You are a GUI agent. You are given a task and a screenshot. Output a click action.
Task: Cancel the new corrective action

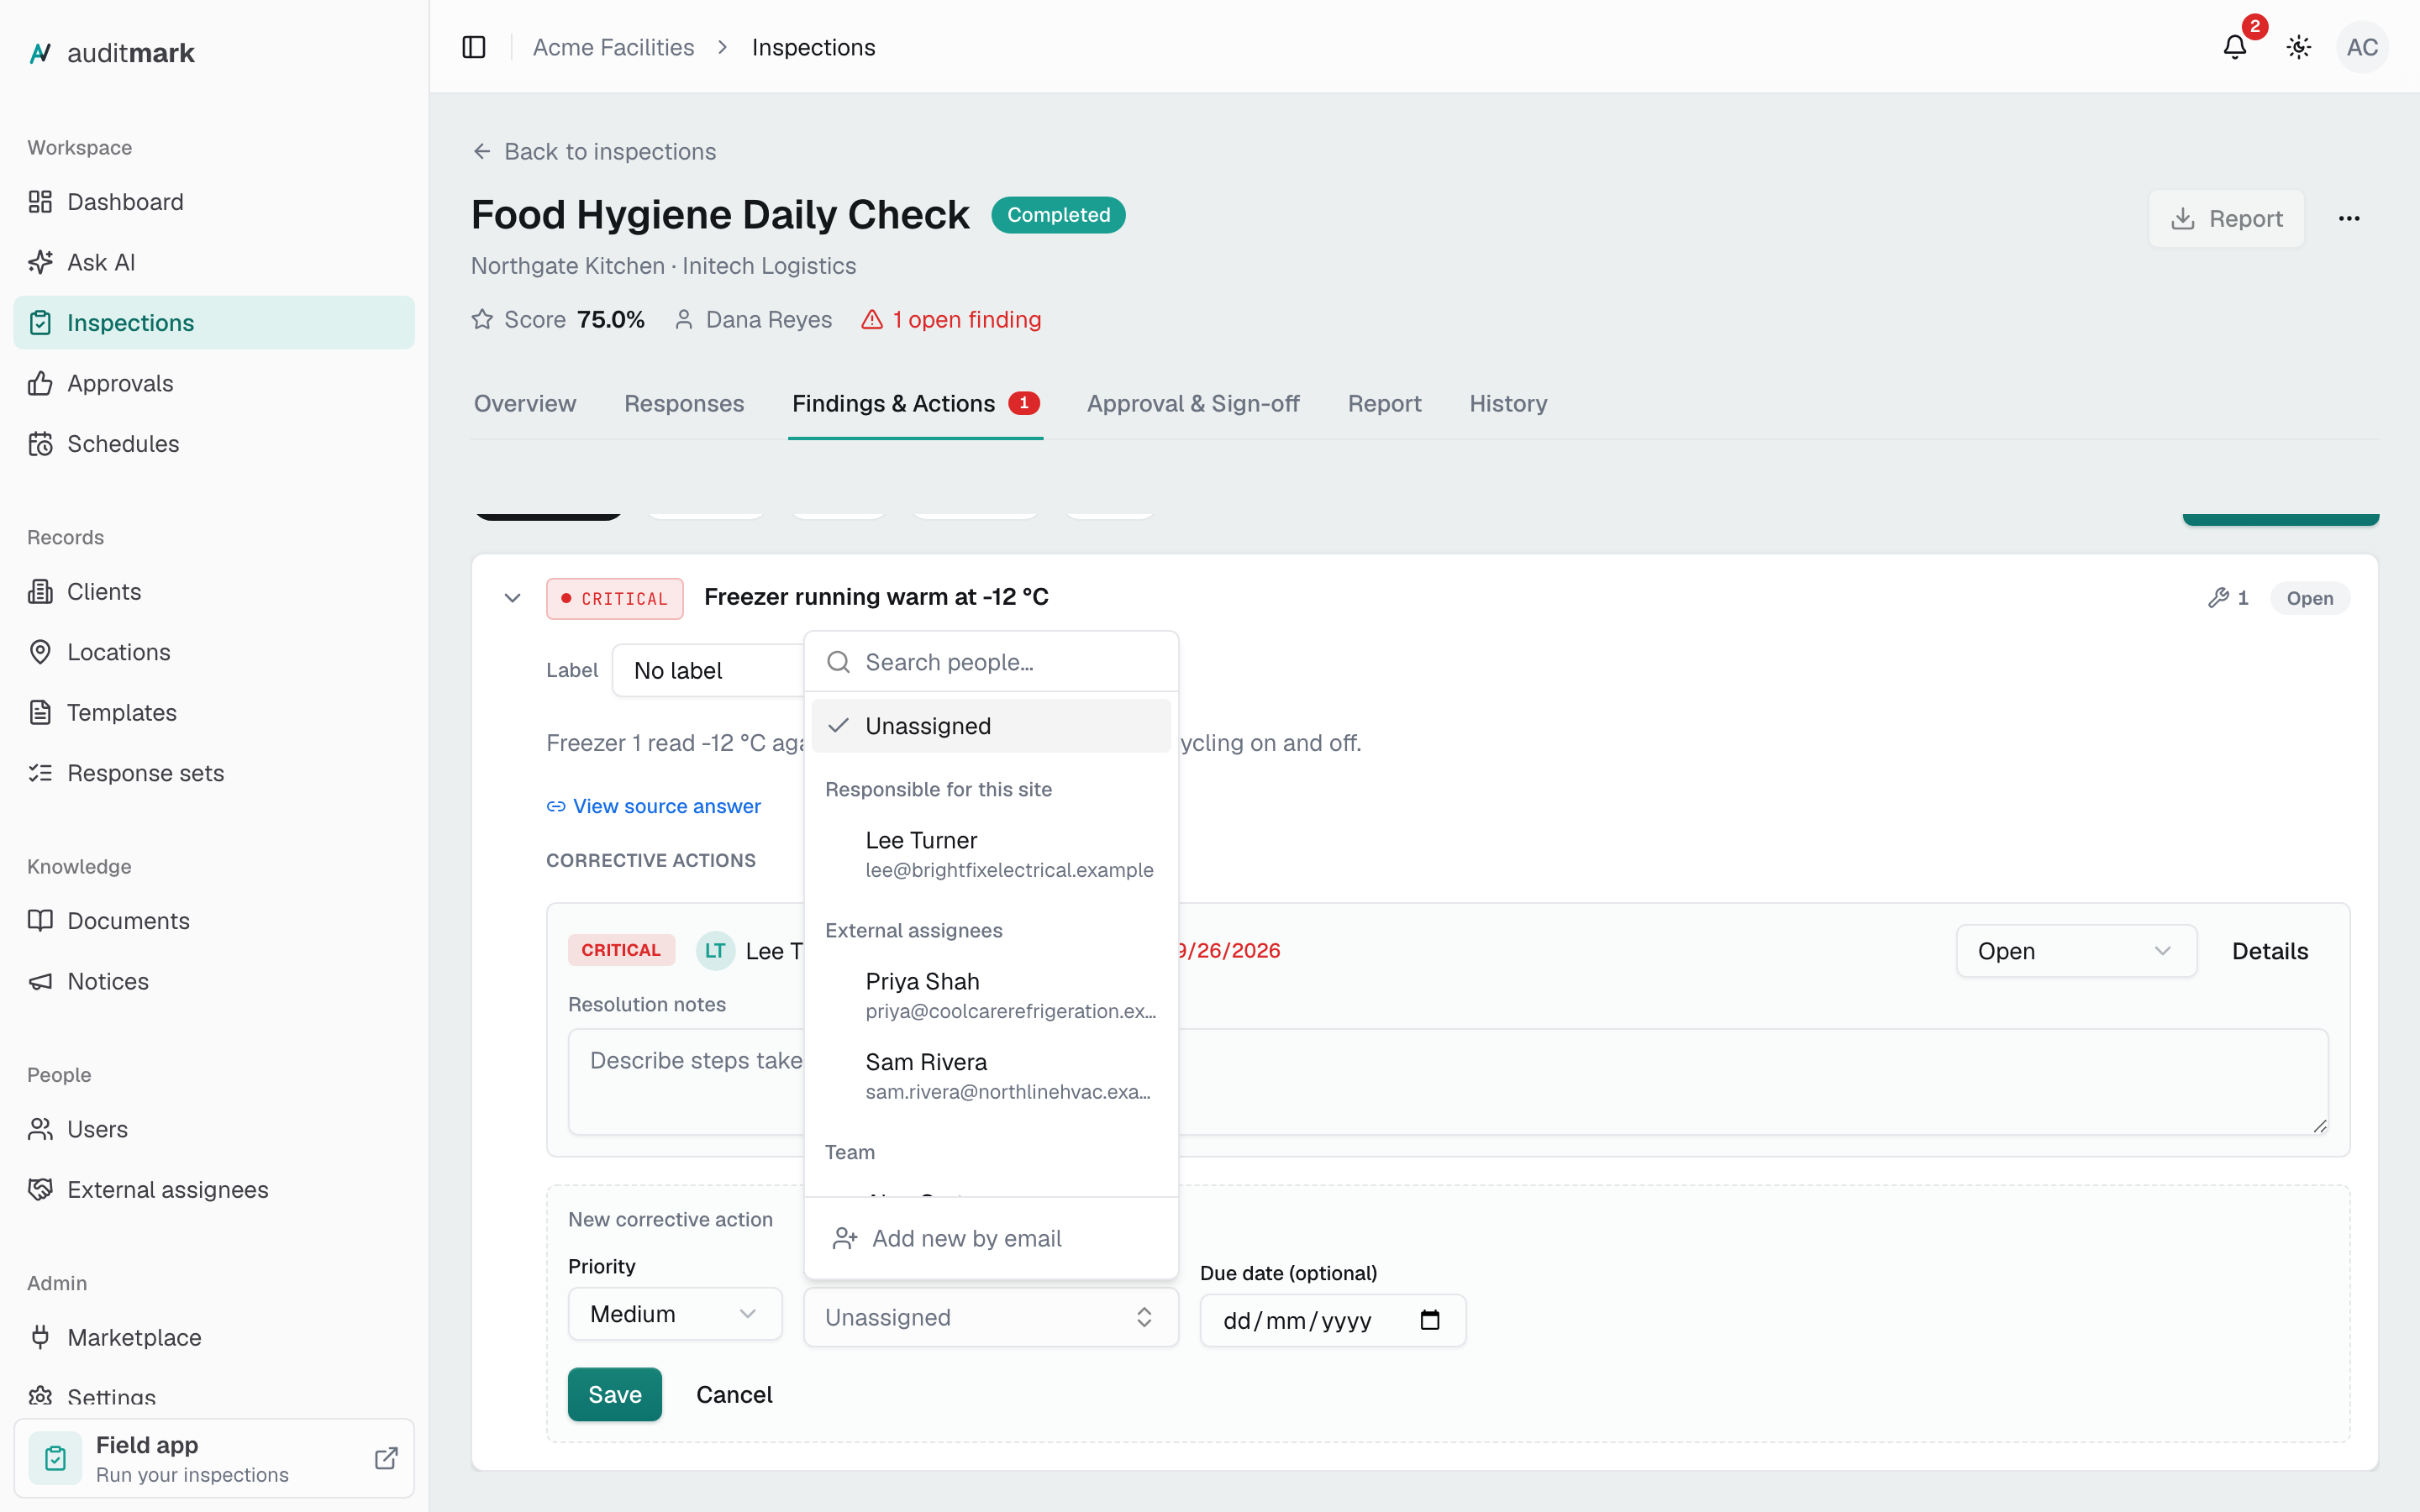734,1394
